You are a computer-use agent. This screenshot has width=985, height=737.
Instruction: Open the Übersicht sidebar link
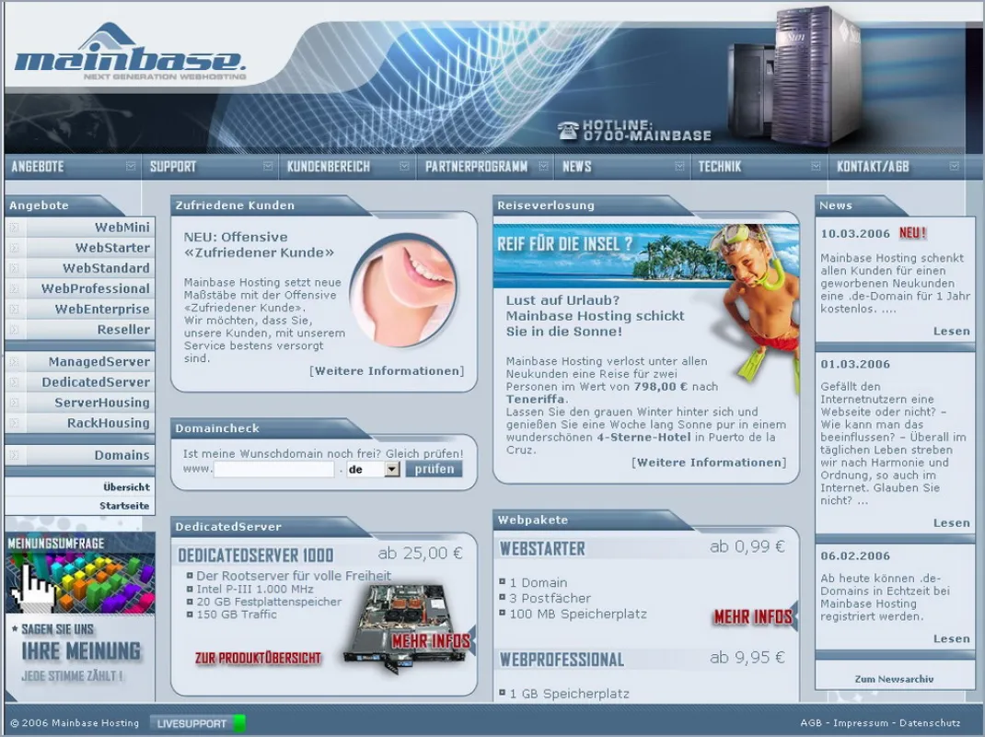pyautogui.click(x=127, y=487)
